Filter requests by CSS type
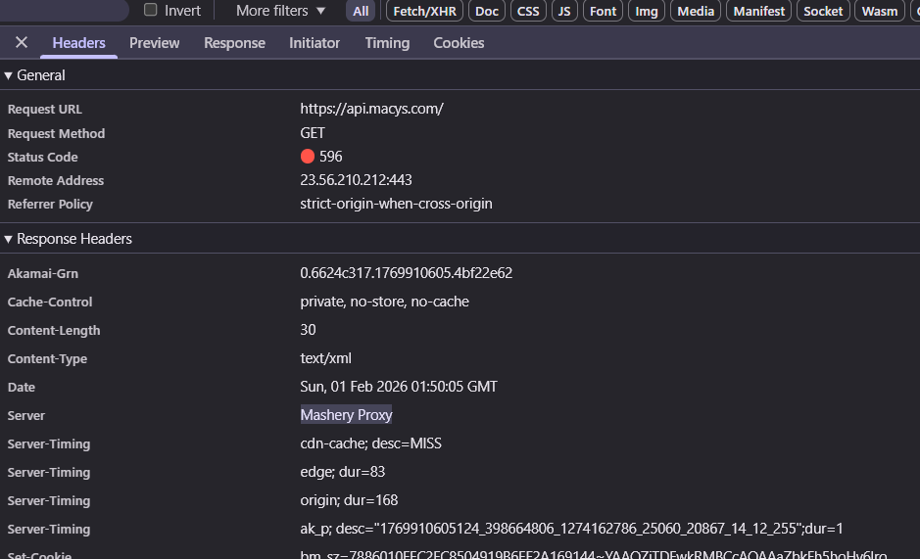 click(528, 11)
